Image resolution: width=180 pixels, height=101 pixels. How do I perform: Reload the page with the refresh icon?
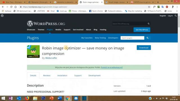click(x=11, y=7)
